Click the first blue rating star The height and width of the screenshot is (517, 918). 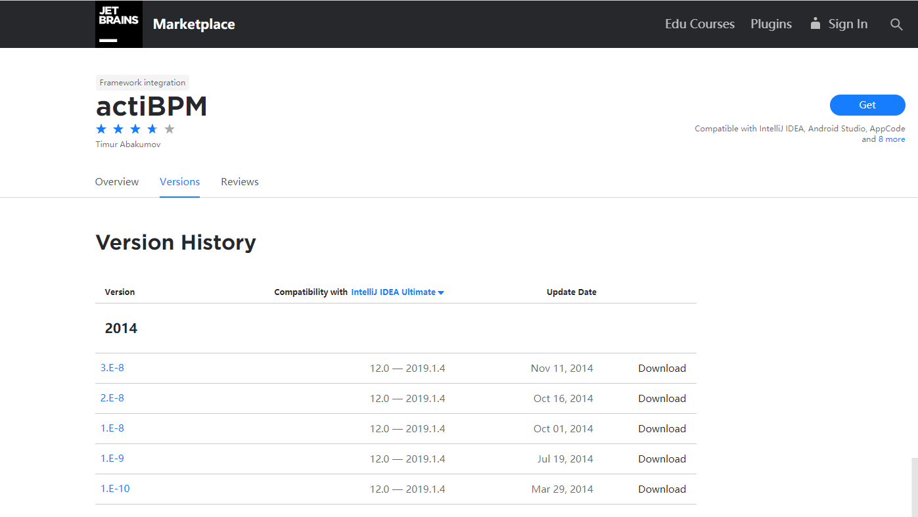coord(101,129)
